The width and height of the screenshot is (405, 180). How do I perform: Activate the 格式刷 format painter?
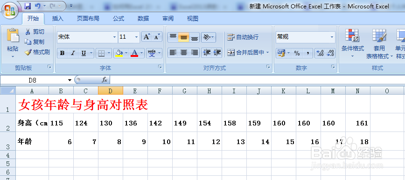[x=37, y=52]
